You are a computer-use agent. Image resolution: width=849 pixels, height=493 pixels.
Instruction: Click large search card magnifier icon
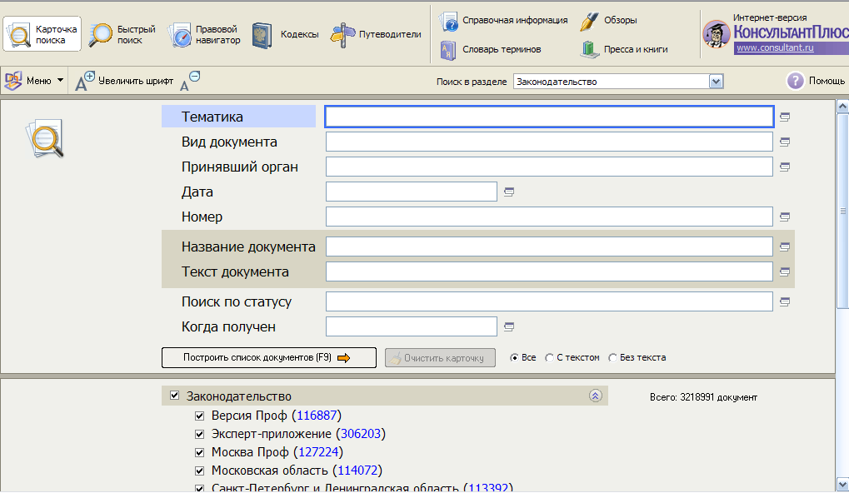tap(45, 139)
